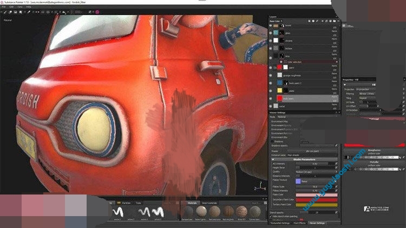
Task: Hide the glass layer
Action: tap(271, 33)
